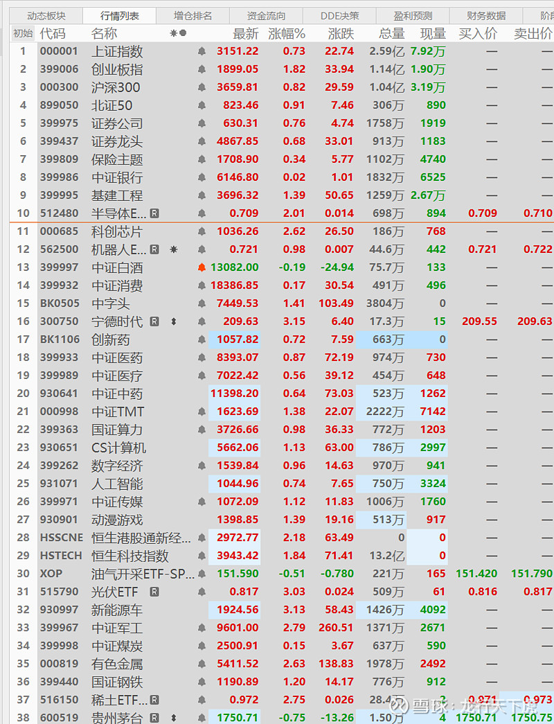
Task: Click alert bell for 有色金属
Action: 202,664
